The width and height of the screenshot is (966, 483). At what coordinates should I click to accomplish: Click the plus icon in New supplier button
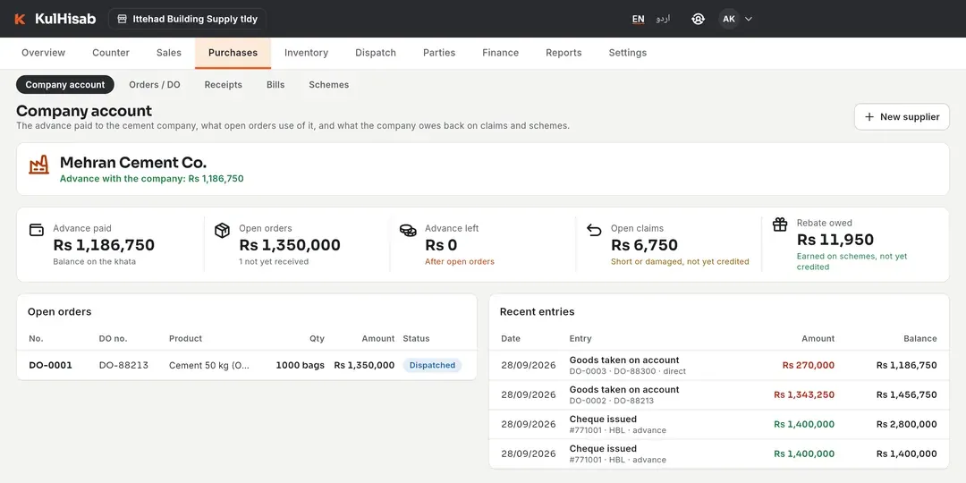click(x=869, y=117)
